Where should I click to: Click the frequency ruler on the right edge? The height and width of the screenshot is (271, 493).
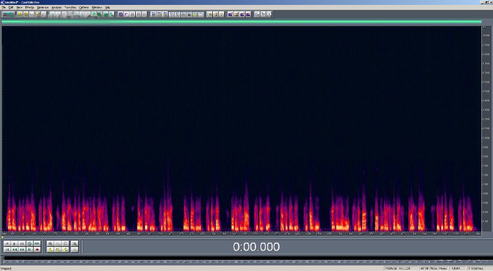click(486, 123)
